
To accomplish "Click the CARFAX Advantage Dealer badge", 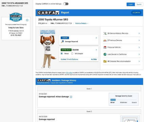I will (16, 17).
